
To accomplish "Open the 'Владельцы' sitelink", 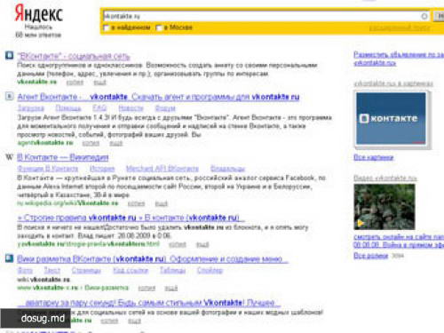I will tap(227, 169).
